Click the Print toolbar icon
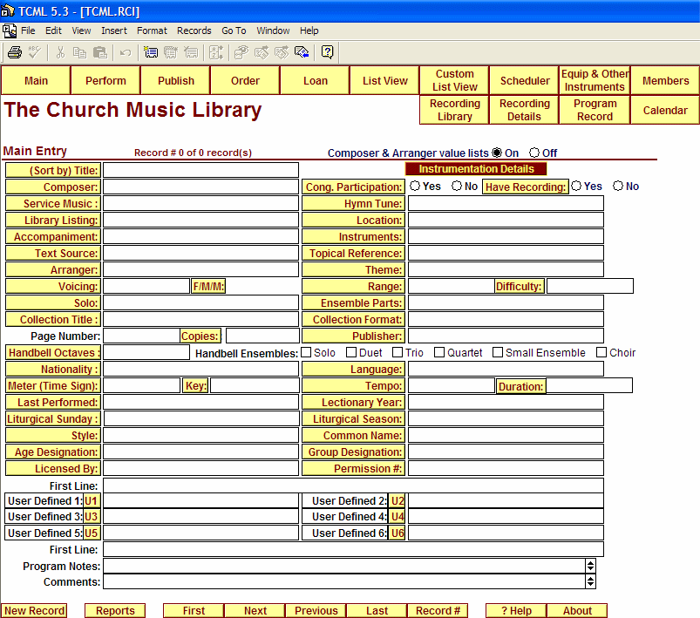700x618 pixels. pos(14,52)
